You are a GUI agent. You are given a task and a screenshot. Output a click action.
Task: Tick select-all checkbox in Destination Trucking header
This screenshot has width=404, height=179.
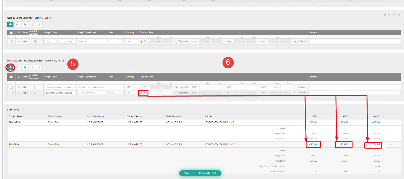tap(11, 77)
